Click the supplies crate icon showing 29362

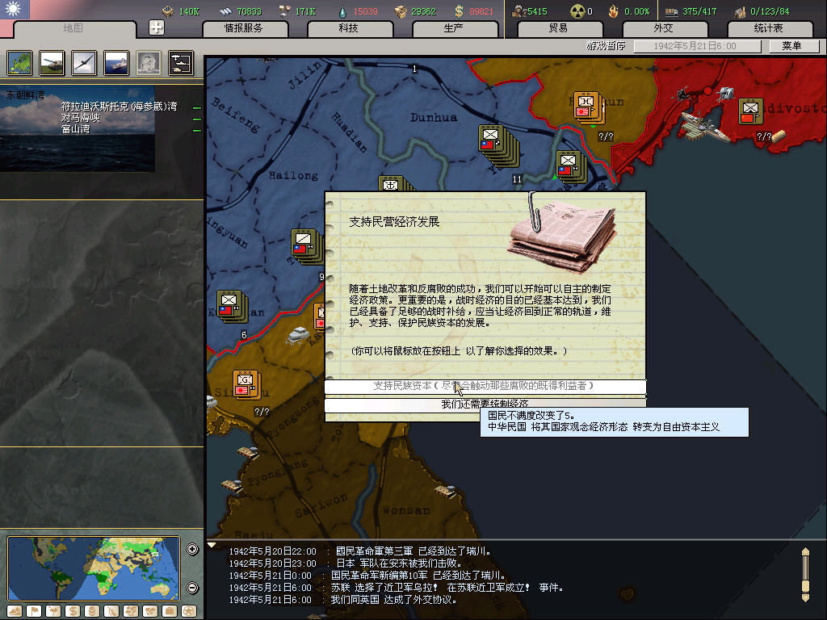(x=401, y=11)
